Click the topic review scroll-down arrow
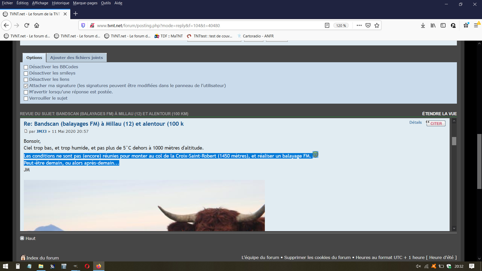The height and width of the screenshot is (271, 482). pyautogui.click(x=454, y=228)
